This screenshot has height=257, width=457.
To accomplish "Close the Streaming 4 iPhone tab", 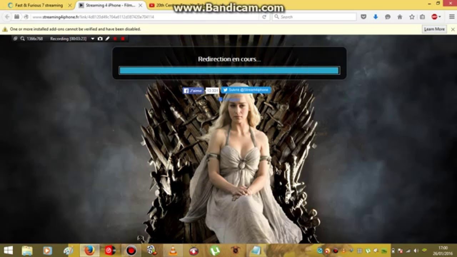I will [141, 5].
